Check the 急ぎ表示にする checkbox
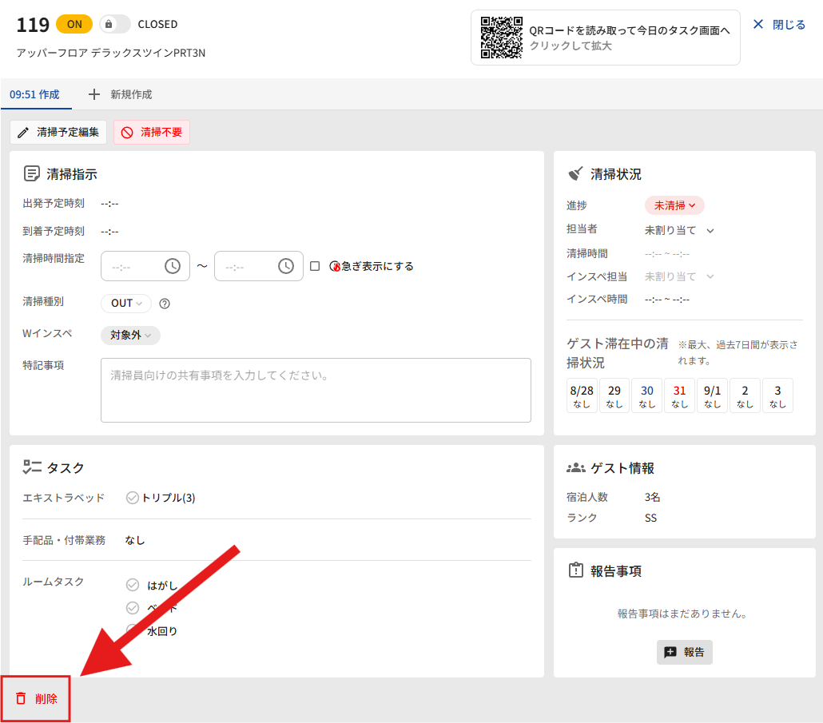This screenshot has height=723, width=823. click(x=315, y=267)
